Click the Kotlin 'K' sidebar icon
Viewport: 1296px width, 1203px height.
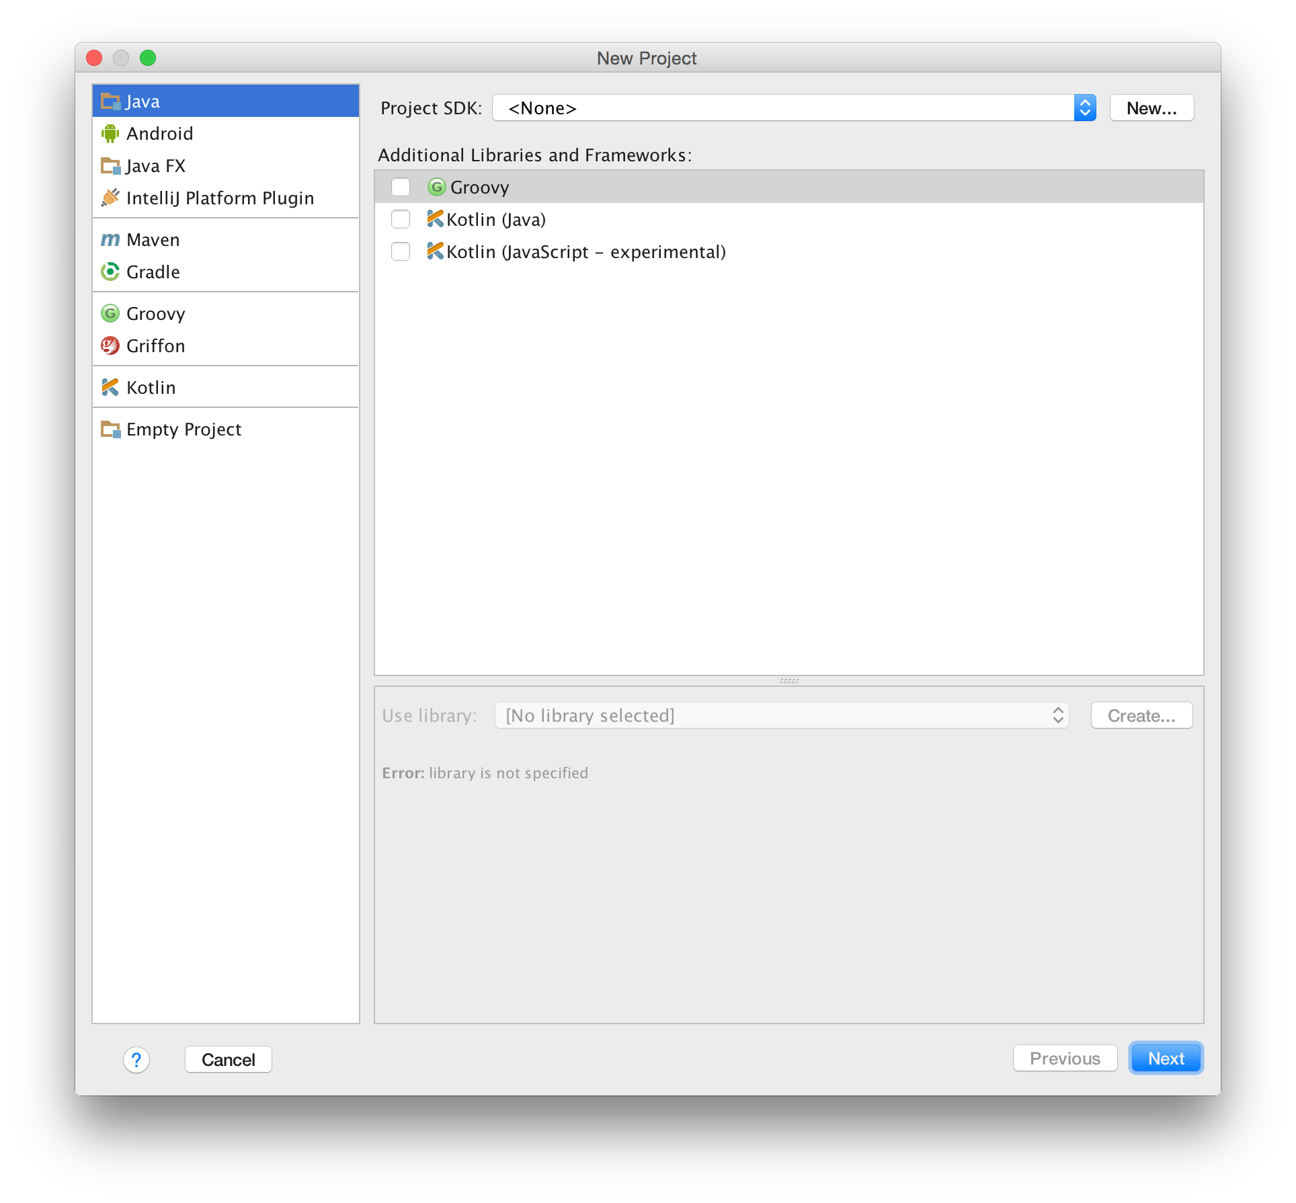pos(111,387)
